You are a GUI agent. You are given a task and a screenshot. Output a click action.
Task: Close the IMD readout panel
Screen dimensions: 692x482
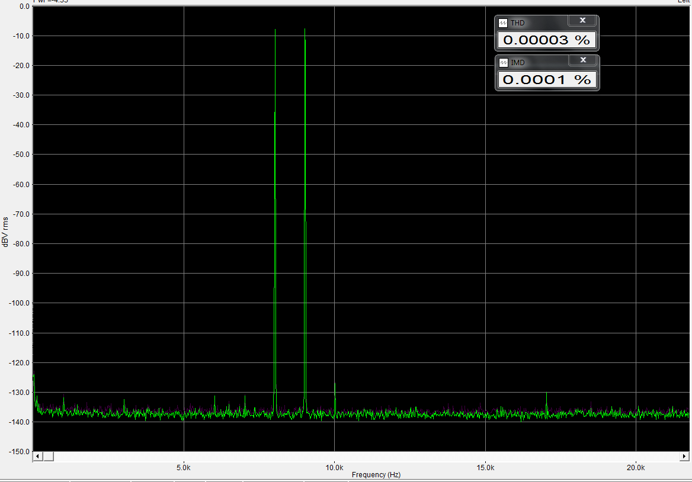(583, 60)
